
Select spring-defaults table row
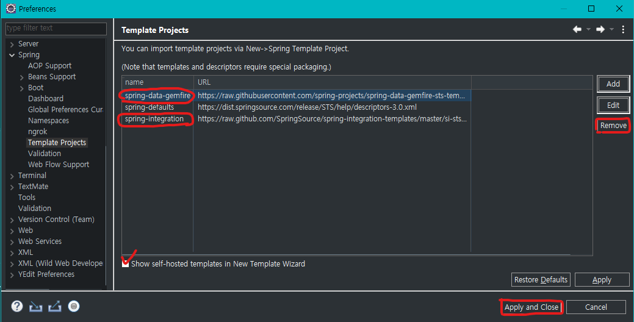[296, 107]
